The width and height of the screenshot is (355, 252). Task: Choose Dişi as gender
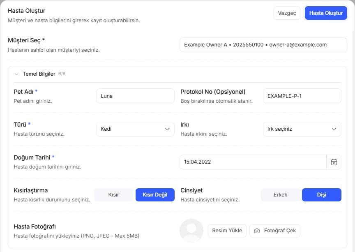pyautogui.click(x=321, y=195)
